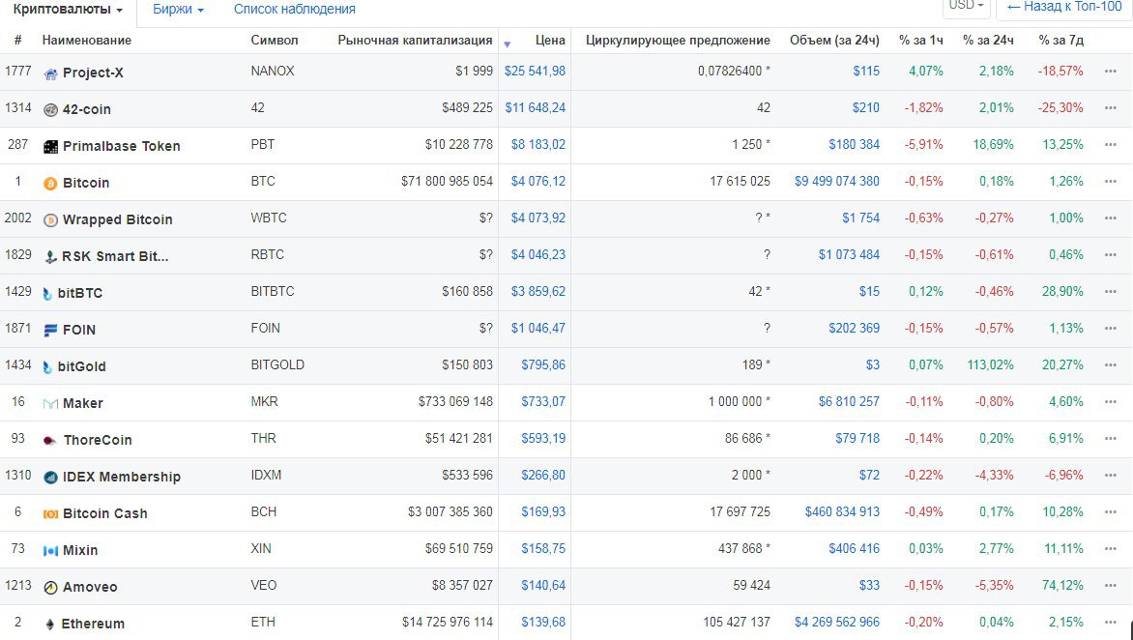The width and height of the screenshot is (1133, 640).
Task: Open the Криптовалюты dropdown tab
Action: [x=68, y=10]
